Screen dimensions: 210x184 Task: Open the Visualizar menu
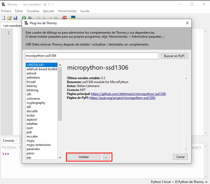point(33,11)
